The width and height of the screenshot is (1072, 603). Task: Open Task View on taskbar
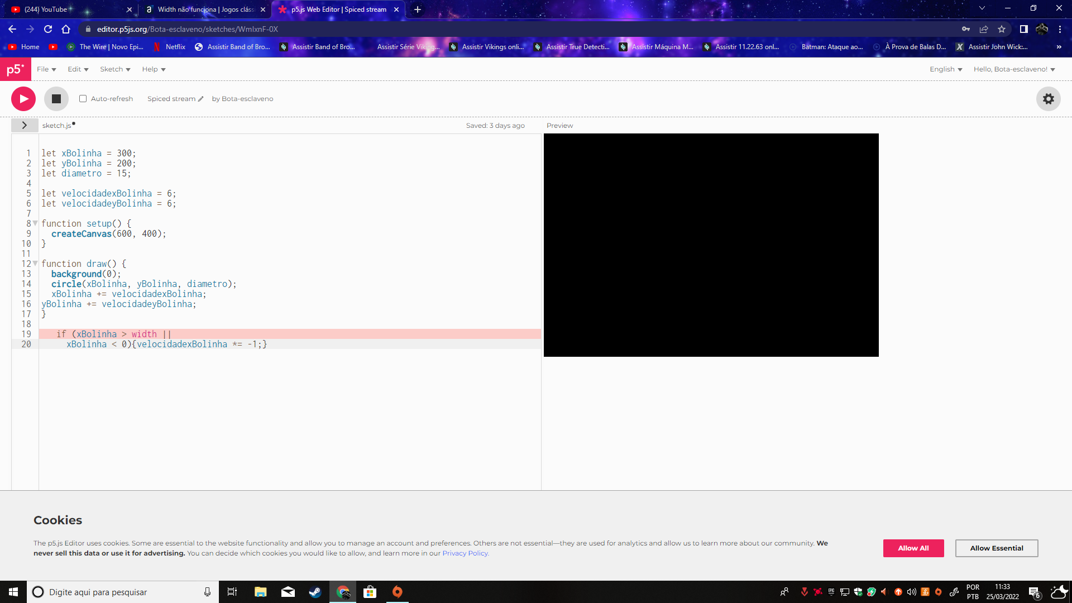pyautogui.click(x=232, y=592)
